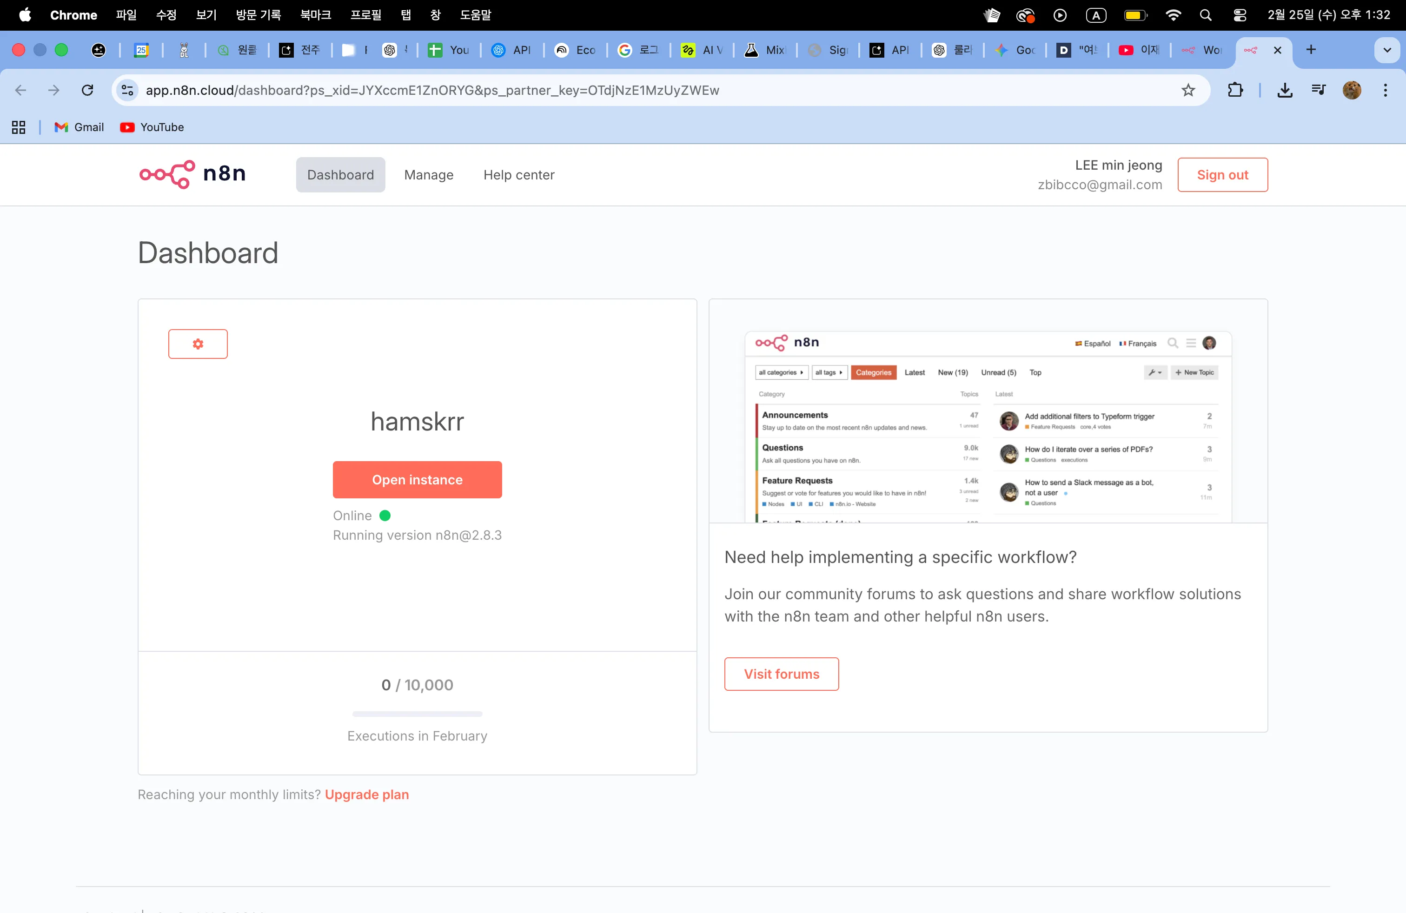Reload the page with refresh icon

pos(87,90)
